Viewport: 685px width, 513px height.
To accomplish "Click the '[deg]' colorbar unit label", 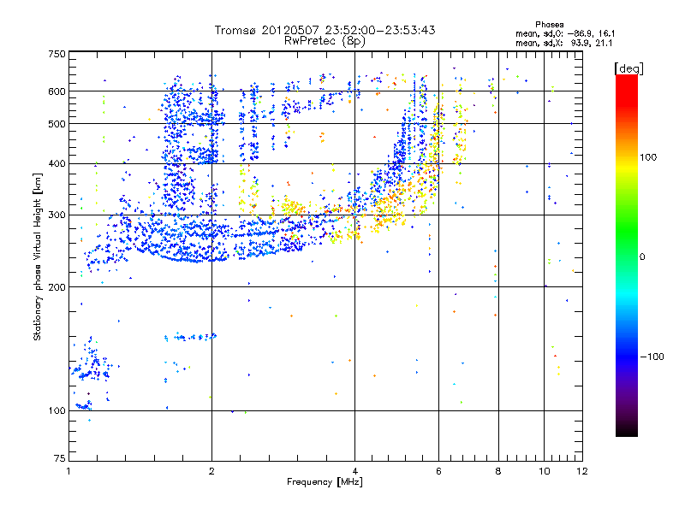I will pos(628,68).
